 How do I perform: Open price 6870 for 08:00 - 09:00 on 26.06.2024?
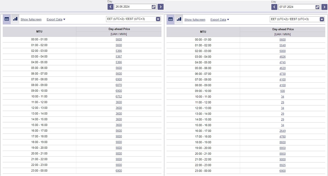pos(119,85)
